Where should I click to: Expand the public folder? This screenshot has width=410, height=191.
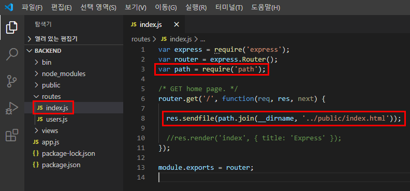(x=74, y=85)
